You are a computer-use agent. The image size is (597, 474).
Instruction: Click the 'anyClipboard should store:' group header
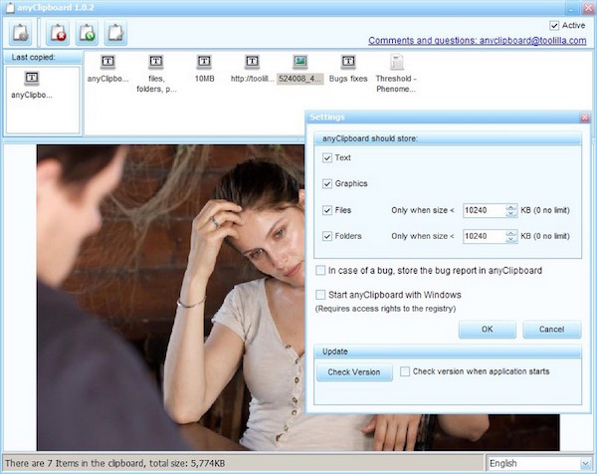coord(448,138)
